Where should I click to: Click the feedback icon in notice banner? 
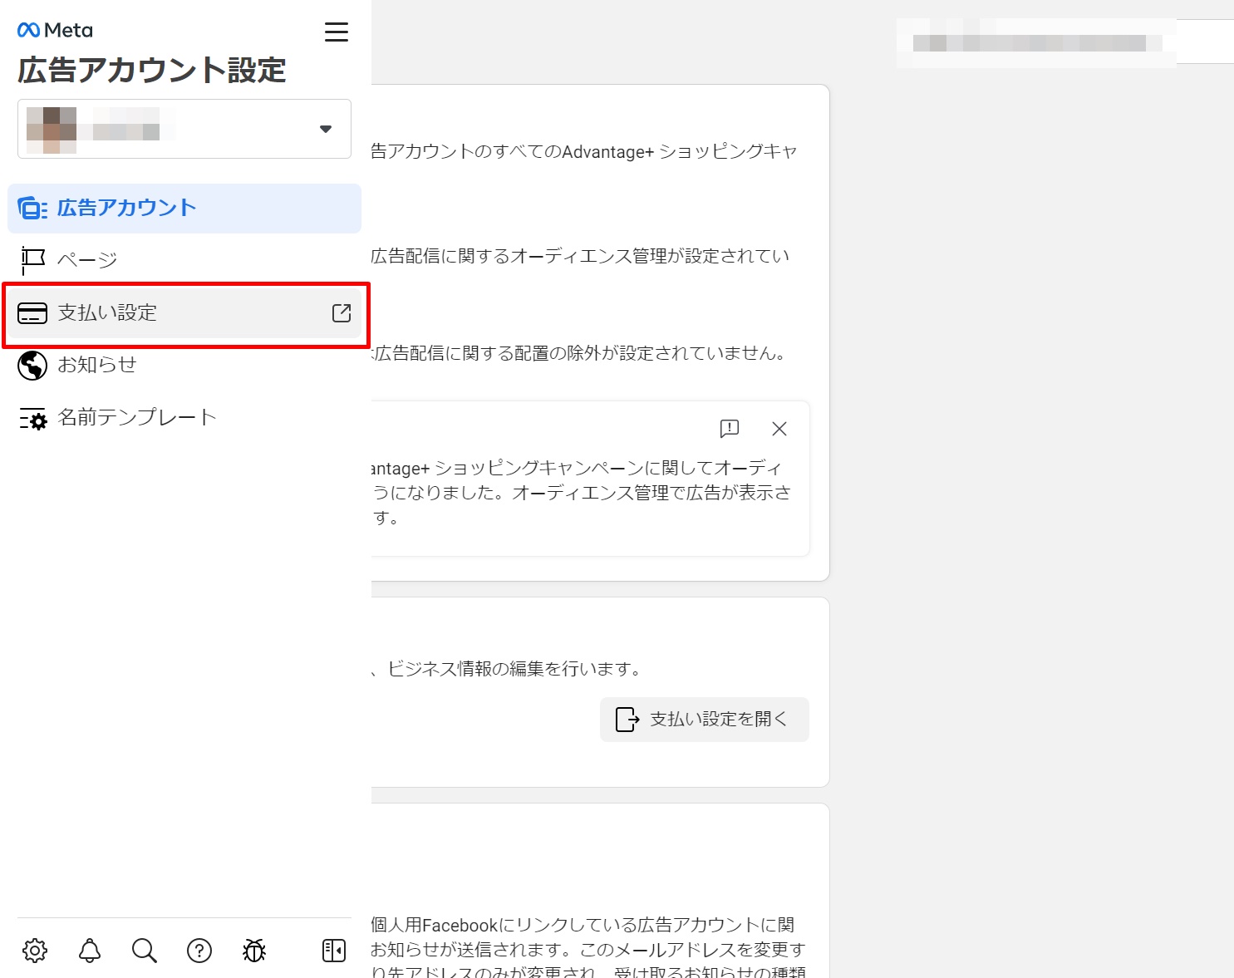[x=730, y=429]
